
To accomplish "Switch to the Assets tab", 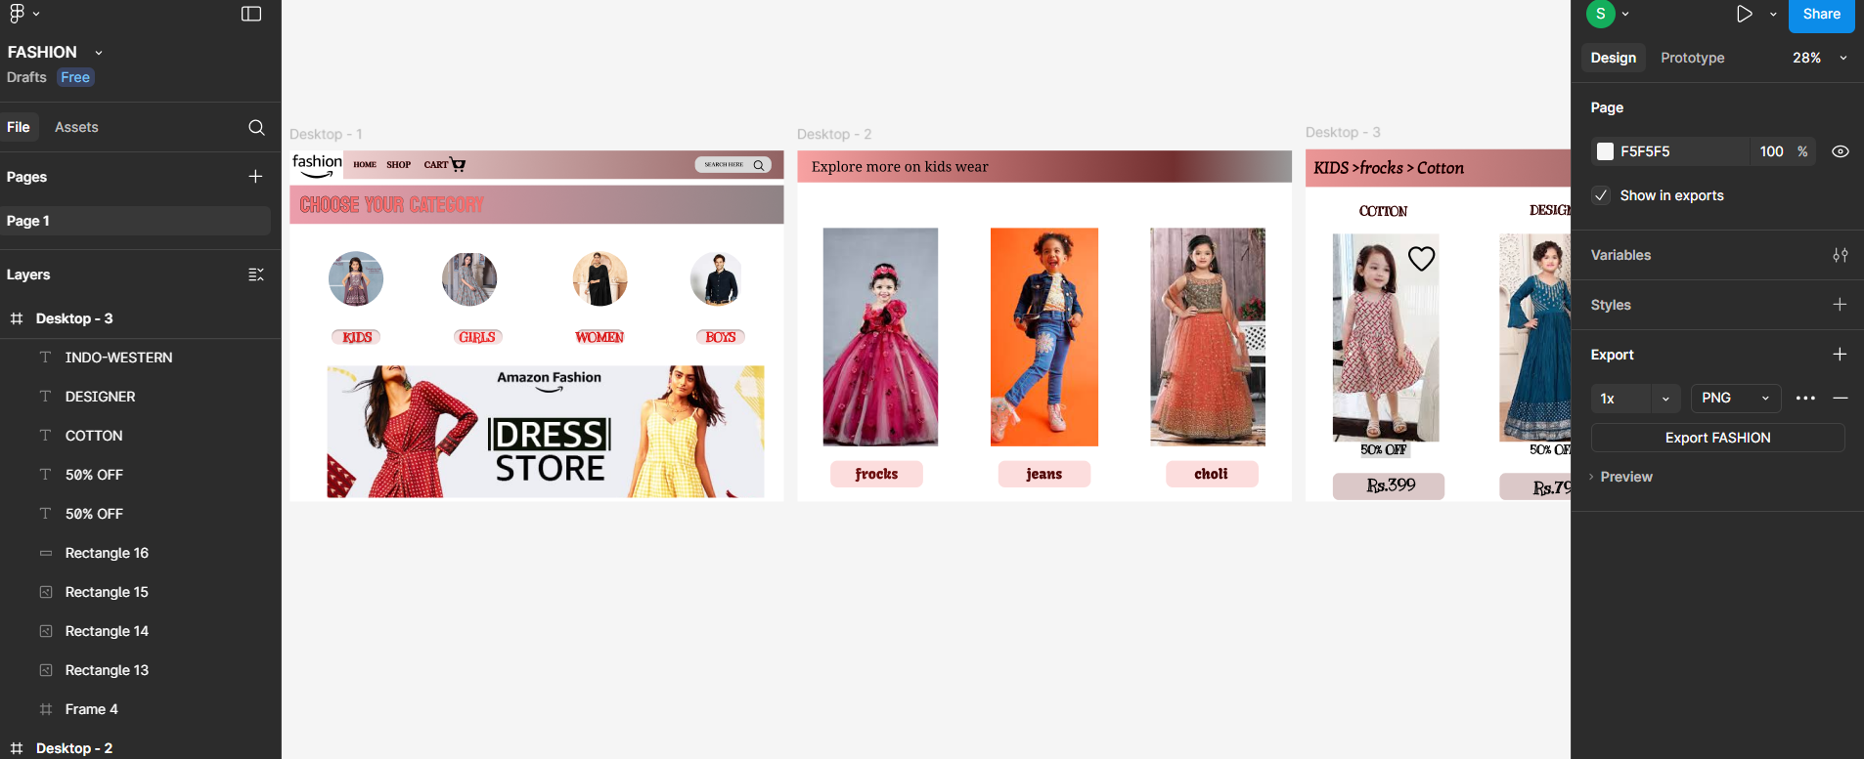I will click(76, 127).
